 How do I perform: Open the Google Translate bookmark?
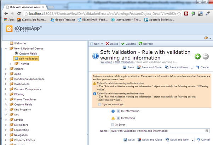(x=63, y=20)
